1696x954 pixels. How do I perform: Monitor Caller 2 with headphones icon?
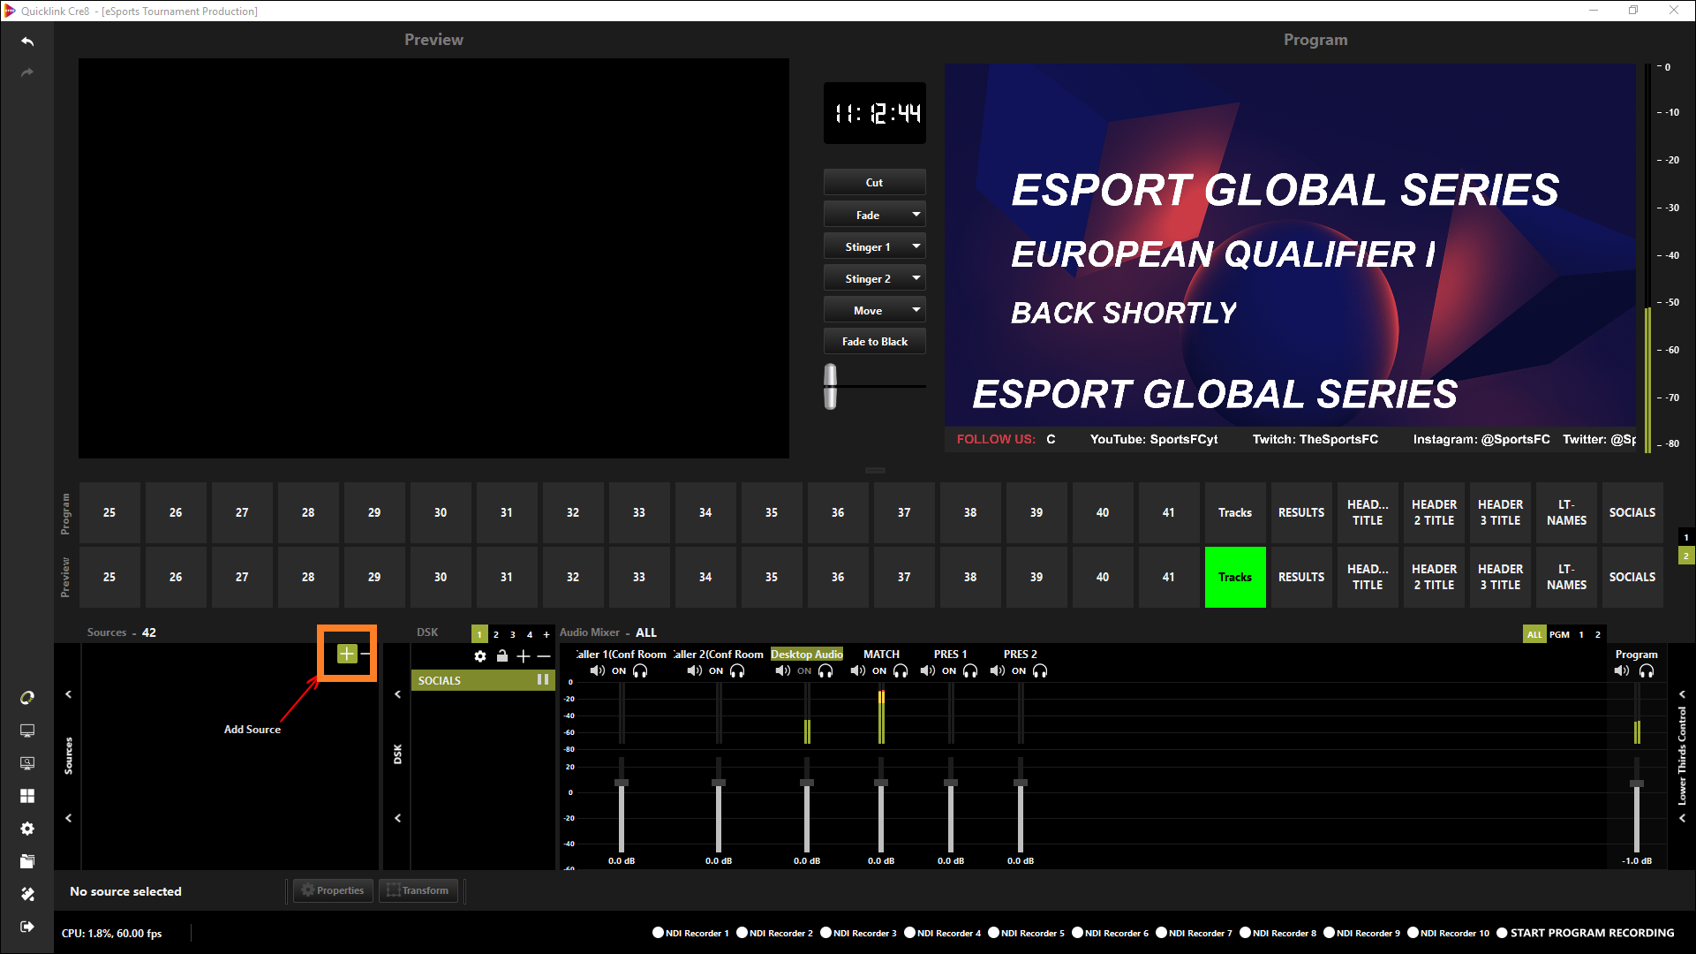coord(737,671)
